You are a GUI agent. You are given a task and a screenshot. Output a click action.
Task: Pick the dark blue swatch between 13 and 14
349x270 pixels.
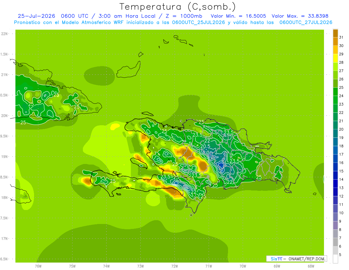click(335, 184)
